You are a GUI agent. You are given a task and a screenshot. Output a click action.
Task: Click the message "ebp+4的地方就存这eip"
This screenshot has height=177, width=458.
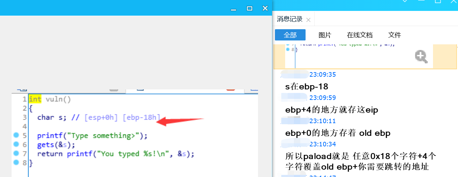[x=331, y=110]
